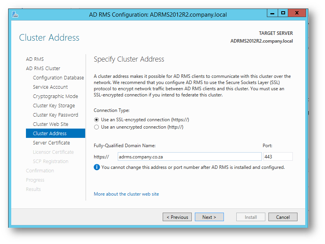The width and height of the screenshot is (325, 244).
Task: Click the Fully-Qualified Domain Name: label
Action: (125, 146)
